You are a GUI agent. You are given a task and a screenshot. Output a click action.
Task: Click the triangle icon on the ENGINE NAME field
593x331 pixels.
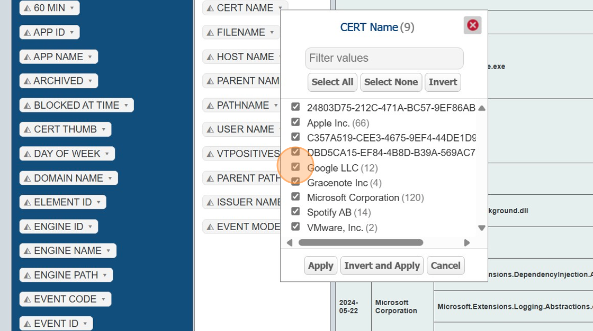(x=28, y=251)
